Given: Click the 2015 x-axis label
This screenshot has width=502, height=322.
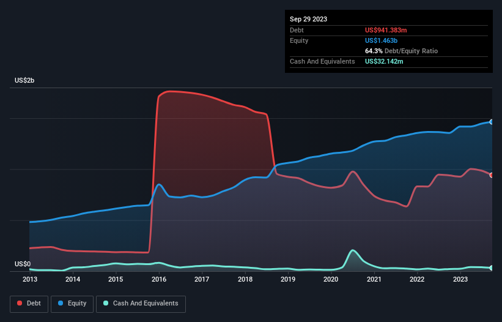Looking at the screenshot, I should click(x=116, y=279).
